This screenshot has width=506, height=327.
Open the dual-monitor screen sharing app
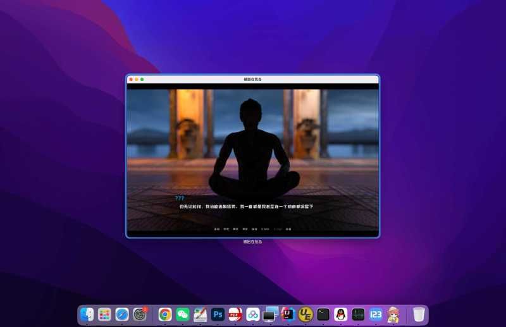pos(271,314)
